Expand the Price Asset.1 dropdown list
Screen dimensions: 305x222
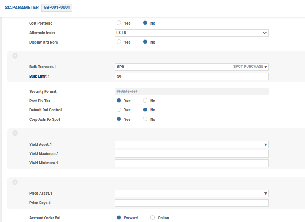pyautogui.click(x=265, y=194)
